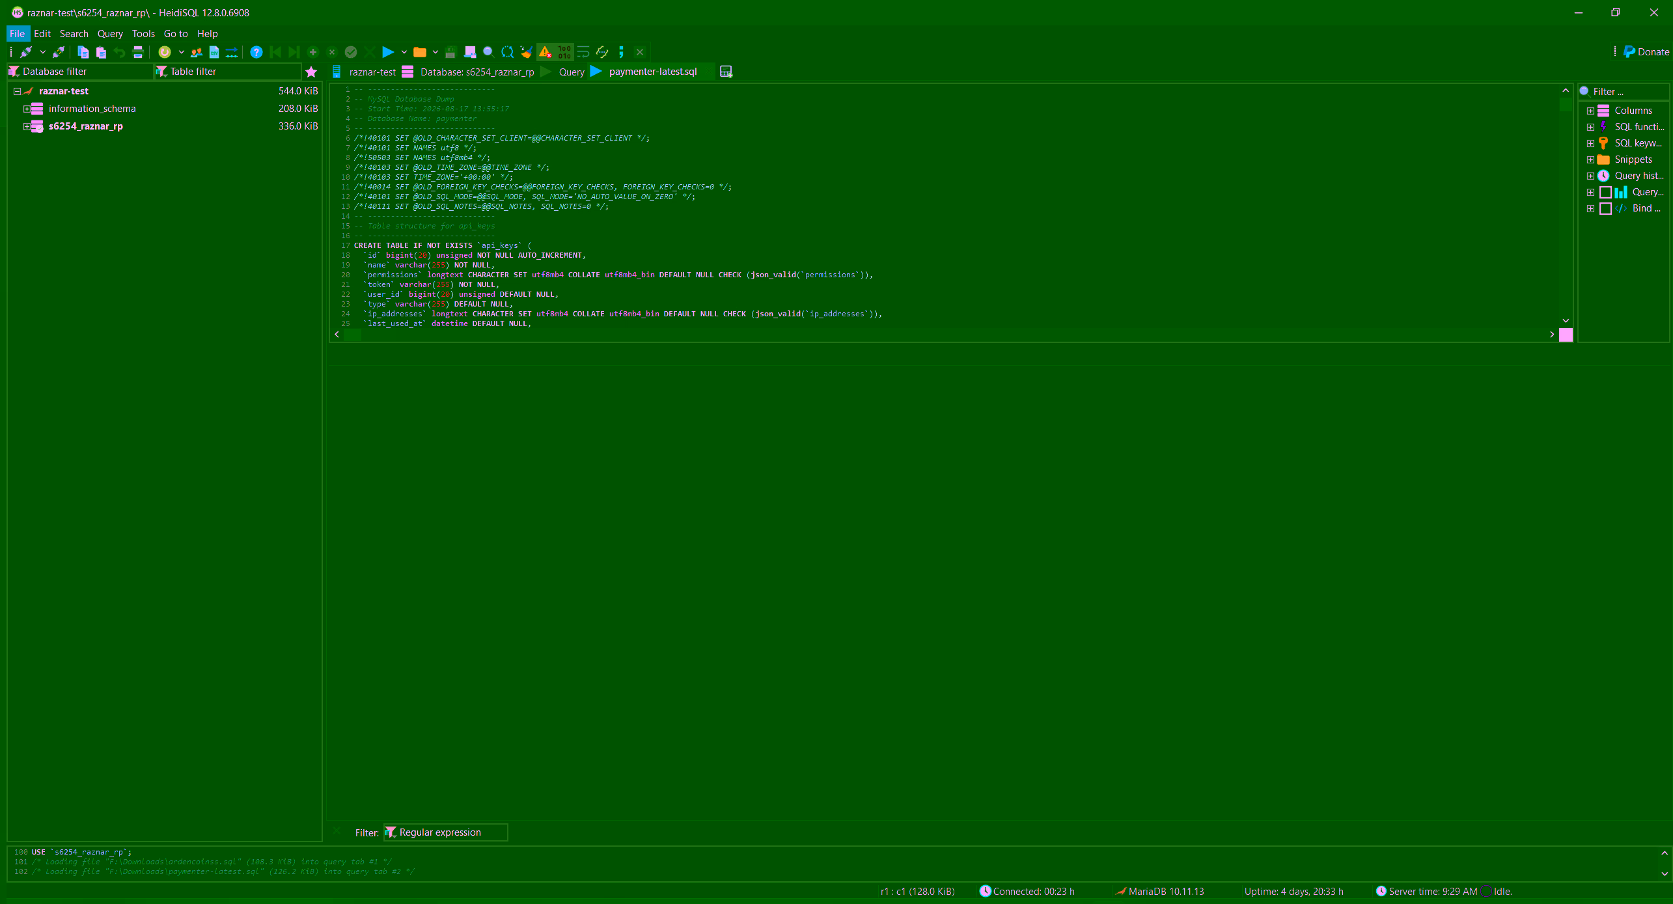
Task: Open the Help menu
Action: click(208, 34)
